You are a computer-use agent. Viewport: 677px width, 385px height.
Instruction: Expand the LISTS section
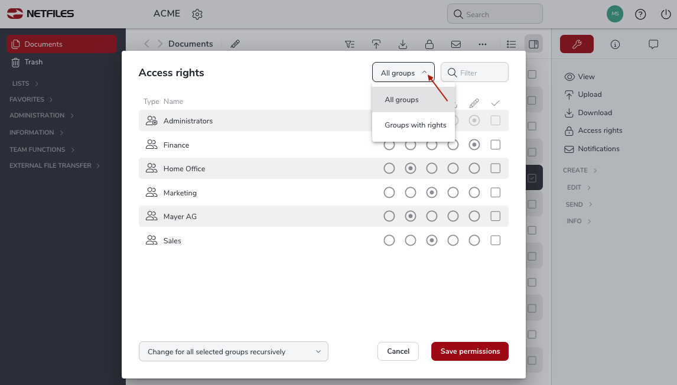point(25,84)
